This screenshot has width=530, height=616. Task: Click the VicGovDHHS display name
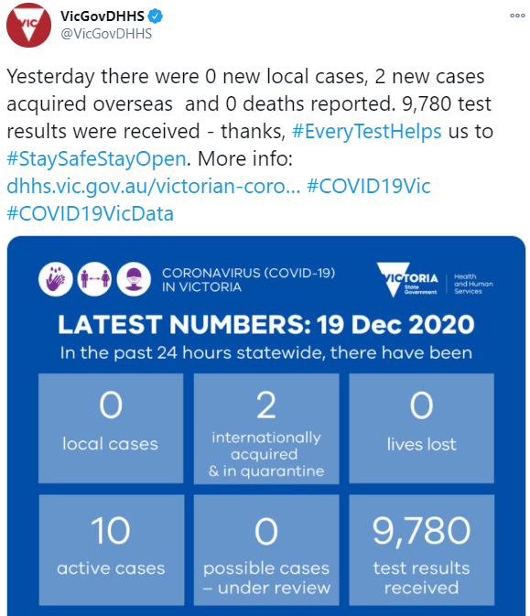103,16
